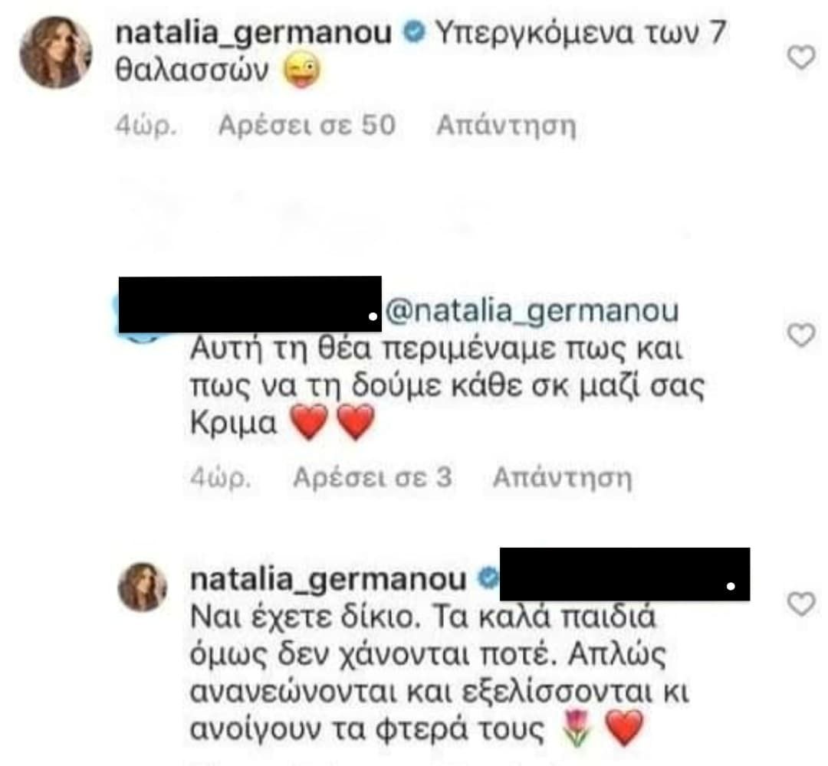Click the verified badge in the bottom reply

pyautogui.click(x=488, y=579)
